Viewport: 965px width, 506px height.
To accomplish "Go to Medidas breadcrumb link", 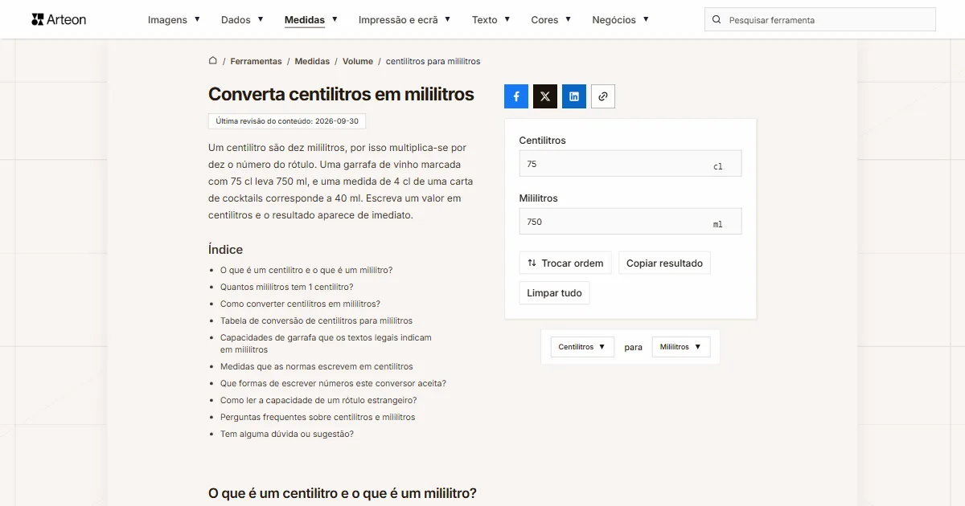I will (x=312, y=61).
